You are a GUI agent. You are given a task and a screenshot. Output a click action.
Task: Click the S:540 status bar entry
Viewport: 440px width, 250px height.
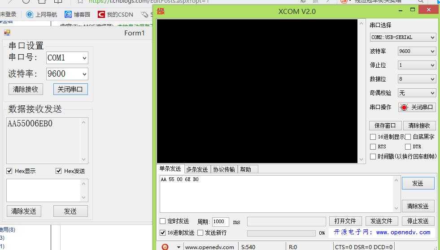[x=248, y=247]
